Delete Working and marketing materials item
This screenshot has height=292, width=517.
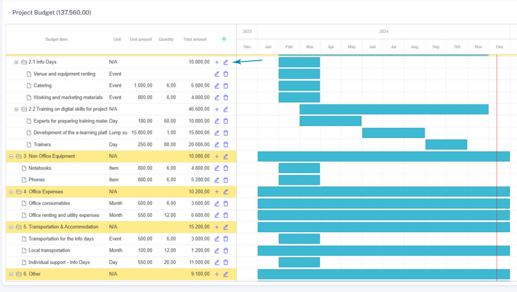226,97
